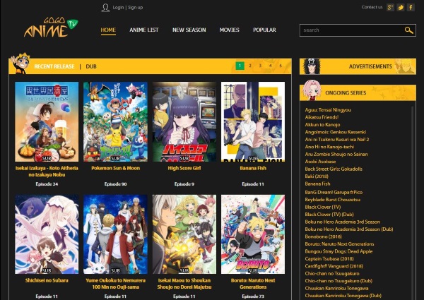
Task: Click the user profile icon beside Login
Action: pyautogui.click(x=105, y=7)
